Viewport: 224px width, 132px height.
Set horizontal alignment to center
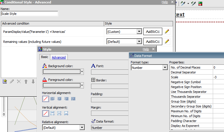pyautogui.click(x=59, y=99)
